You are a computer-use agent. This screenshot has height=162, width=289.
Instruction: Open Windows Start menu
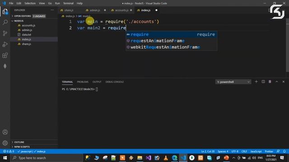pos(5,158)
